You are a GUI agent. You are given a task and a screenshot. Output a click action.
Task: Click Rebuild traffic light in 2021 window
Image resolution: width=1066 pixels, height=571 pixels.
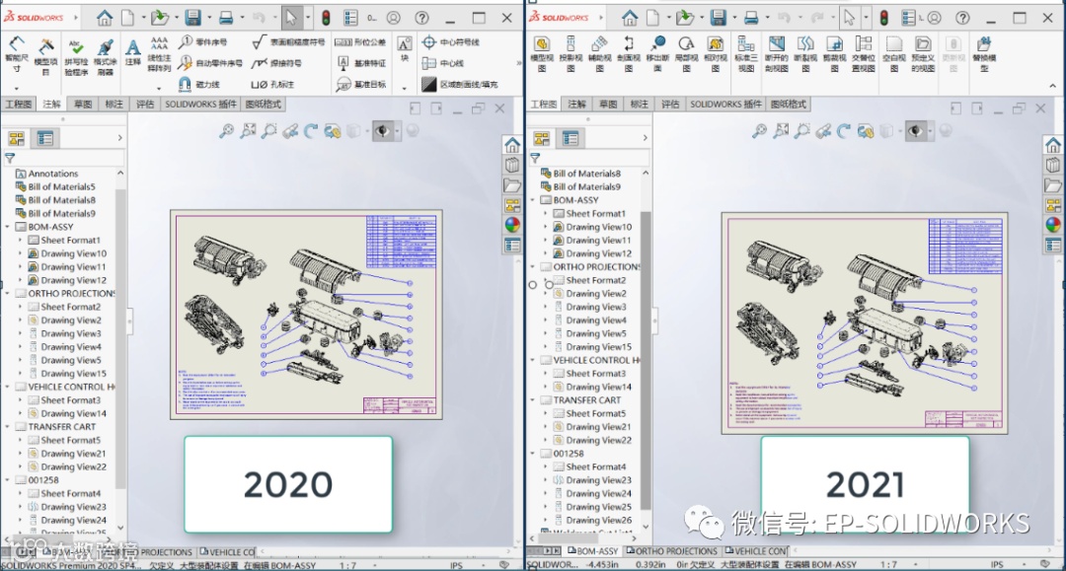tap(883, 18)
